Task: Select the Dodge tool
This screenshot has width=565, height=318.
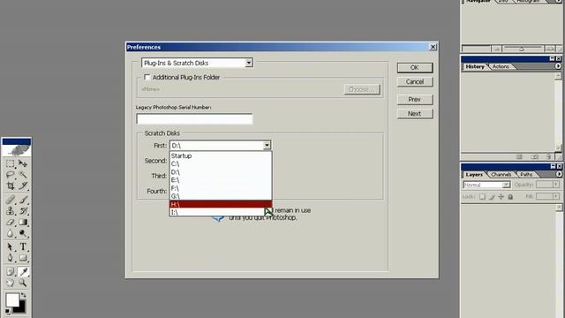Action: click(23, 233)
